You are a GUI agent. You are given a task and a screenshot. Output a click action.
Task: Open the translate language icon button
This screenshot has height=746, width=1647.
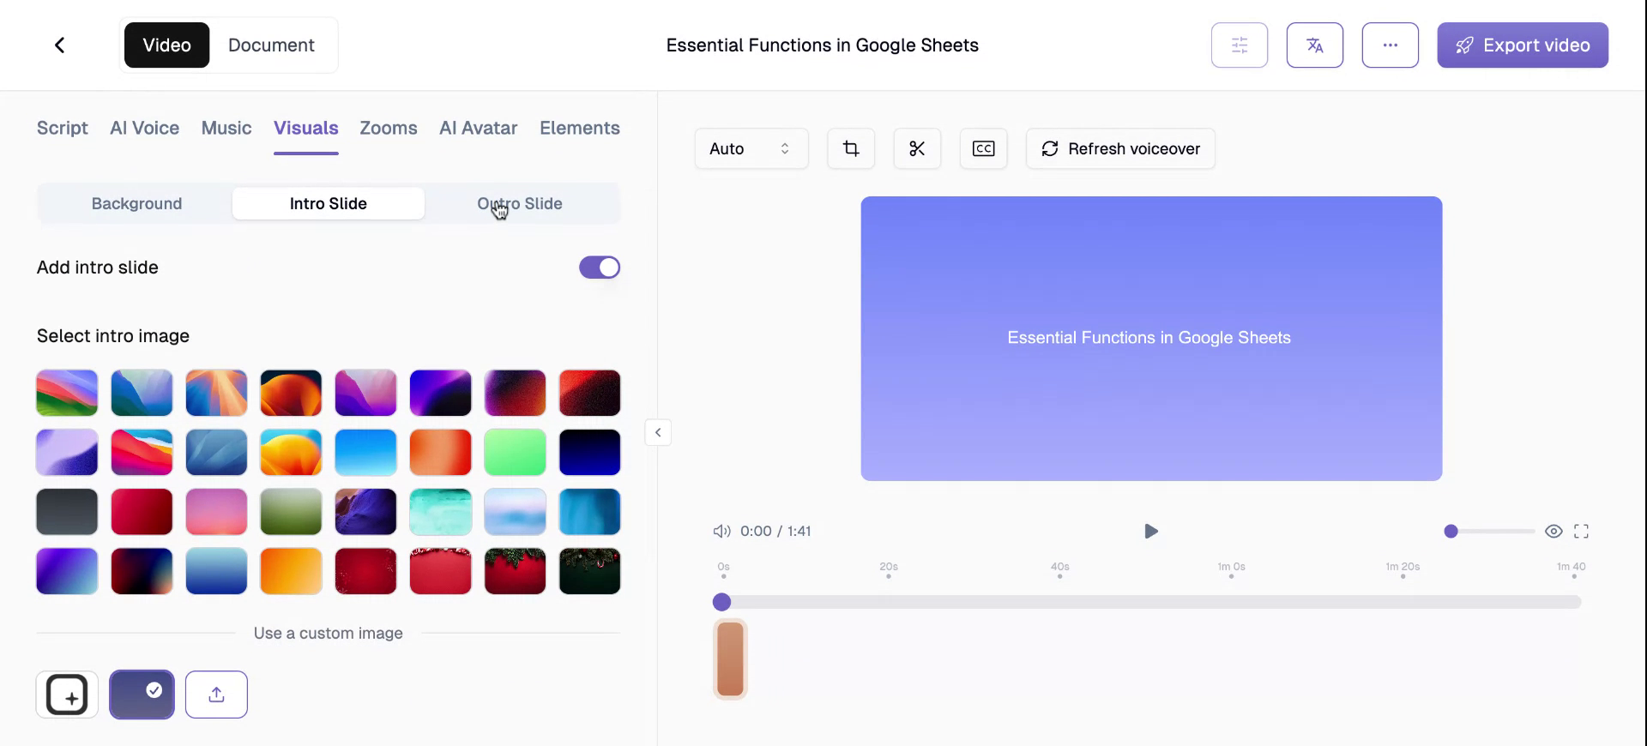pyautogui.click(x=1315, y=45)
